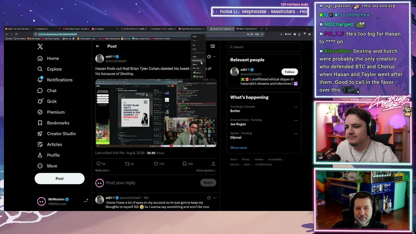Screen dimensions: 416x234
Task: Switch to the Why I'm gone YouTube tab
Action: point(76,29)
